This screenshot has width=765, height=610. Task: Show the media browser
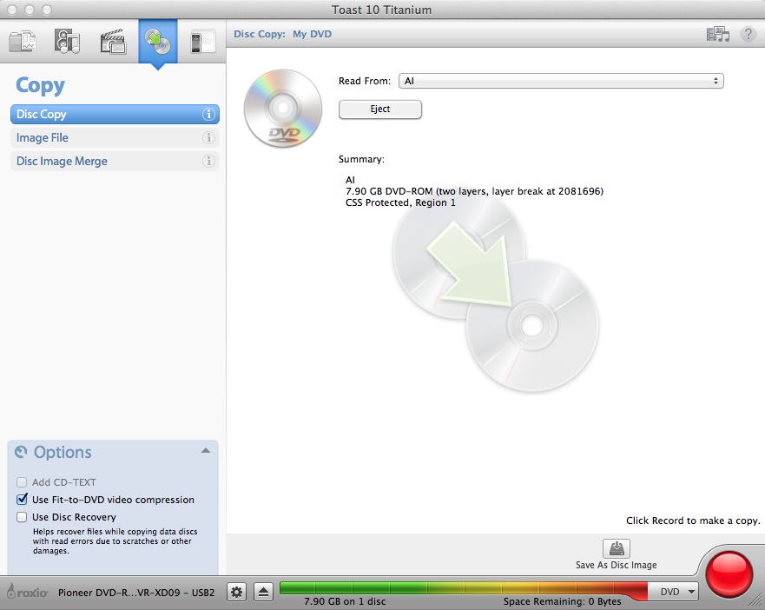click(717, 34)
